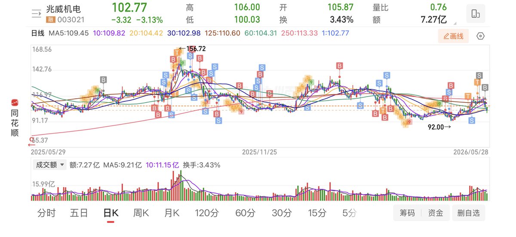Click the 92.00 low price marker
The height and width of the screenshot is (237, 516).
[439, 127]
